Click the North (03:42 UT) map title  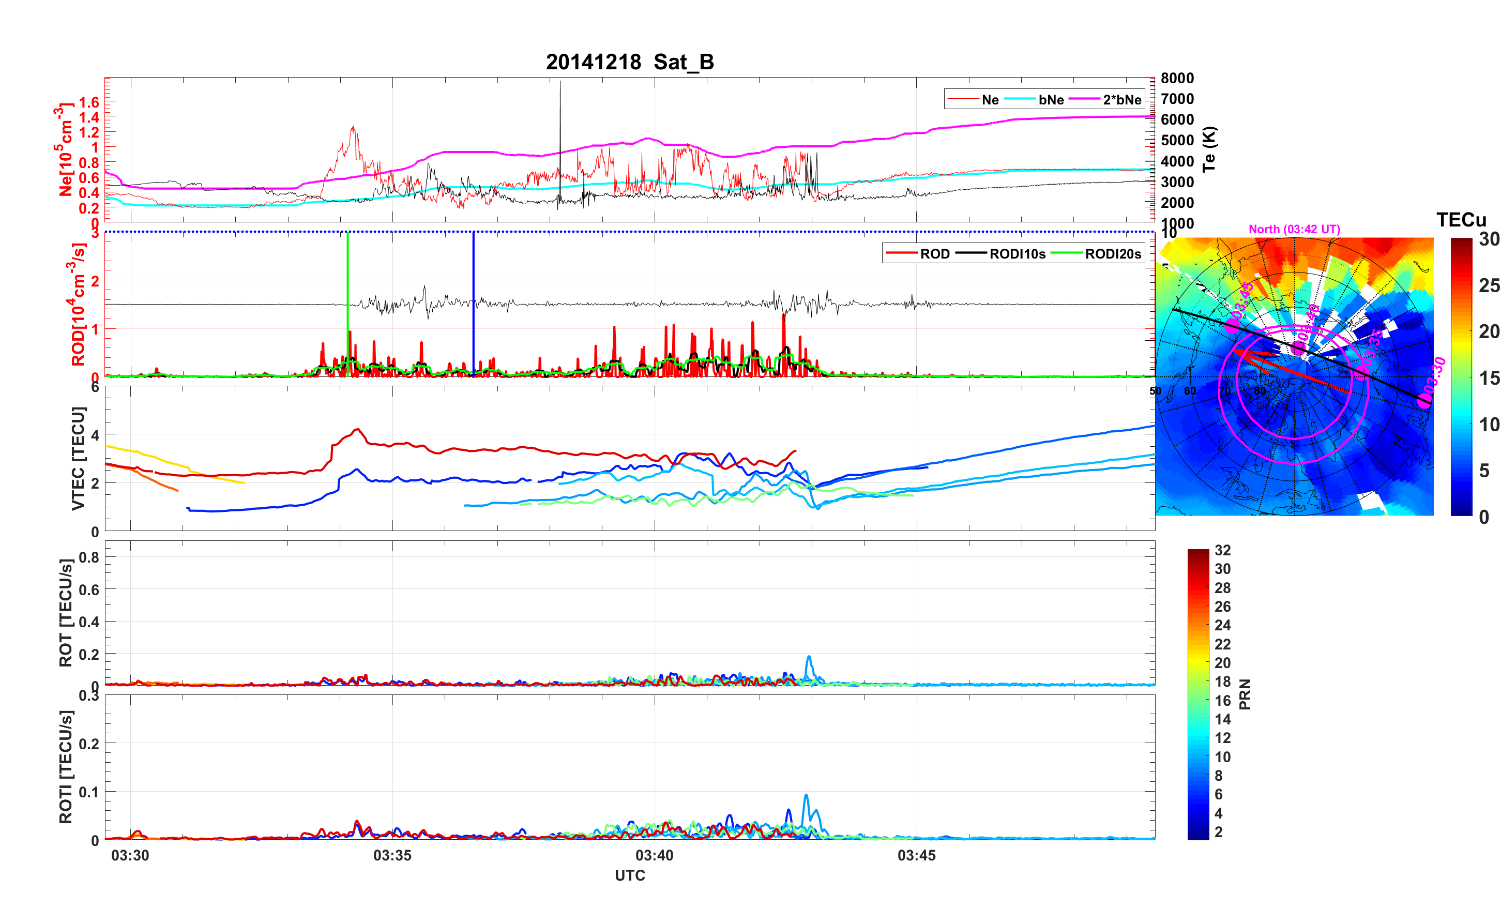[1294, 229]
